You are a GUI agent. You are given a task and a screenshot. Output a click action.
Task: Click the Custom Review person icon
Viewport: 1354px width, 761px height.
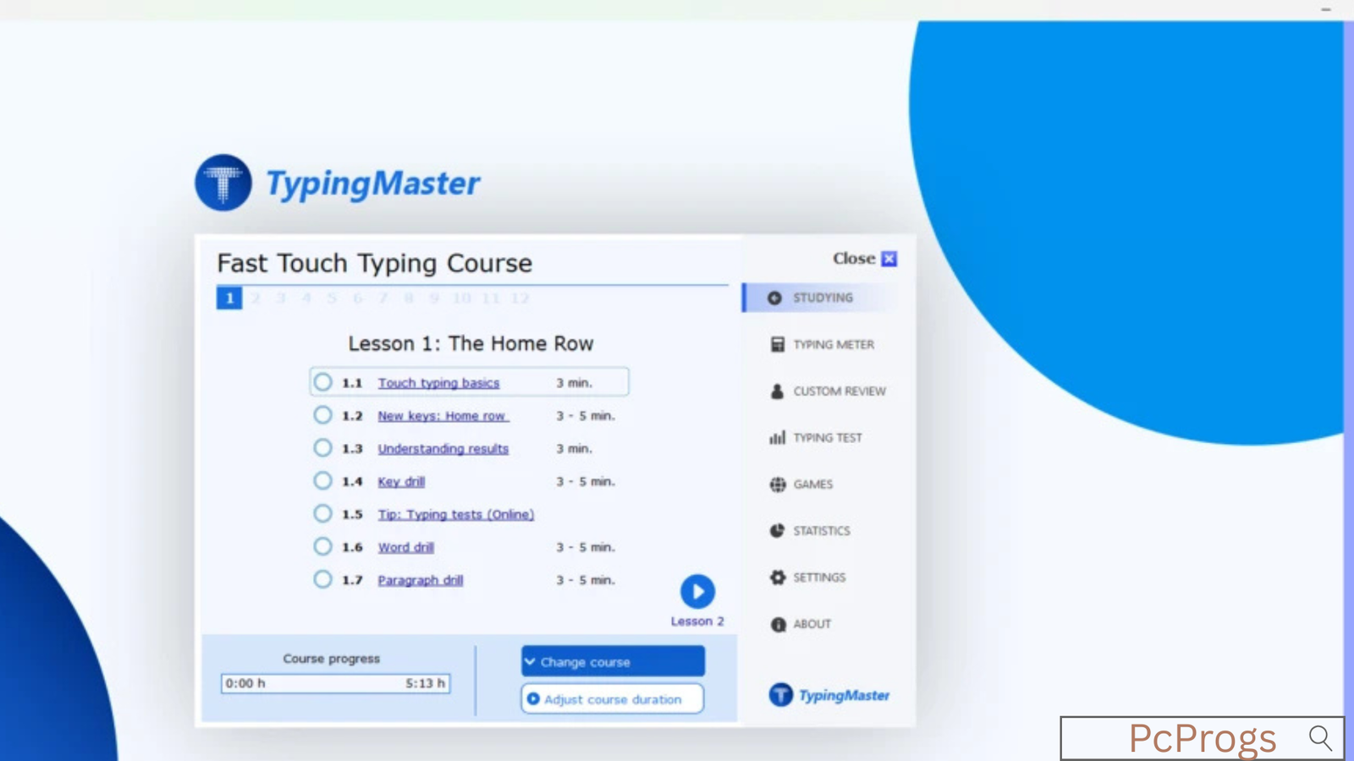tap(777, 391)
